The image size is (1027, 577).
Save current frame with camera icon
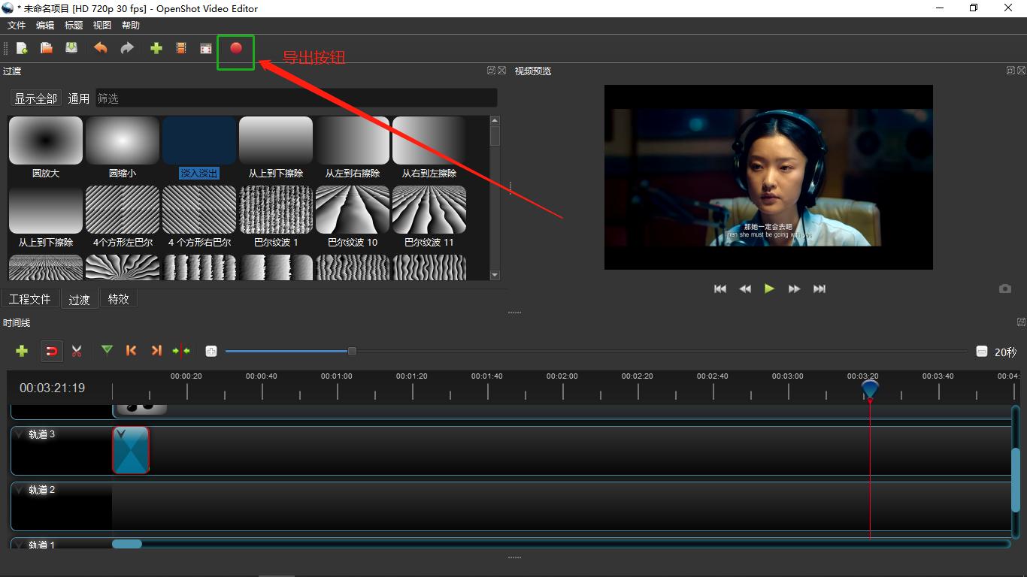pyautogui.click(x=1004, y=288)
